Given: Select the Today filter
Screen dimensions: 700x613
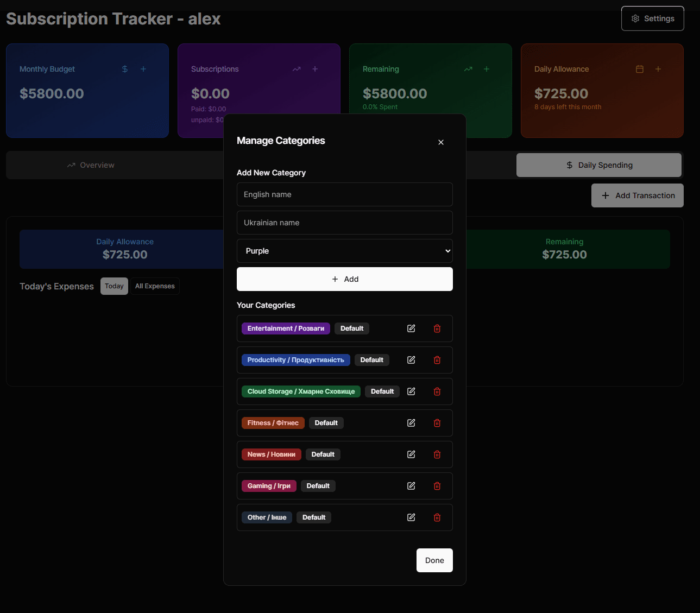Looking at the screenshot, I should 114,286.
